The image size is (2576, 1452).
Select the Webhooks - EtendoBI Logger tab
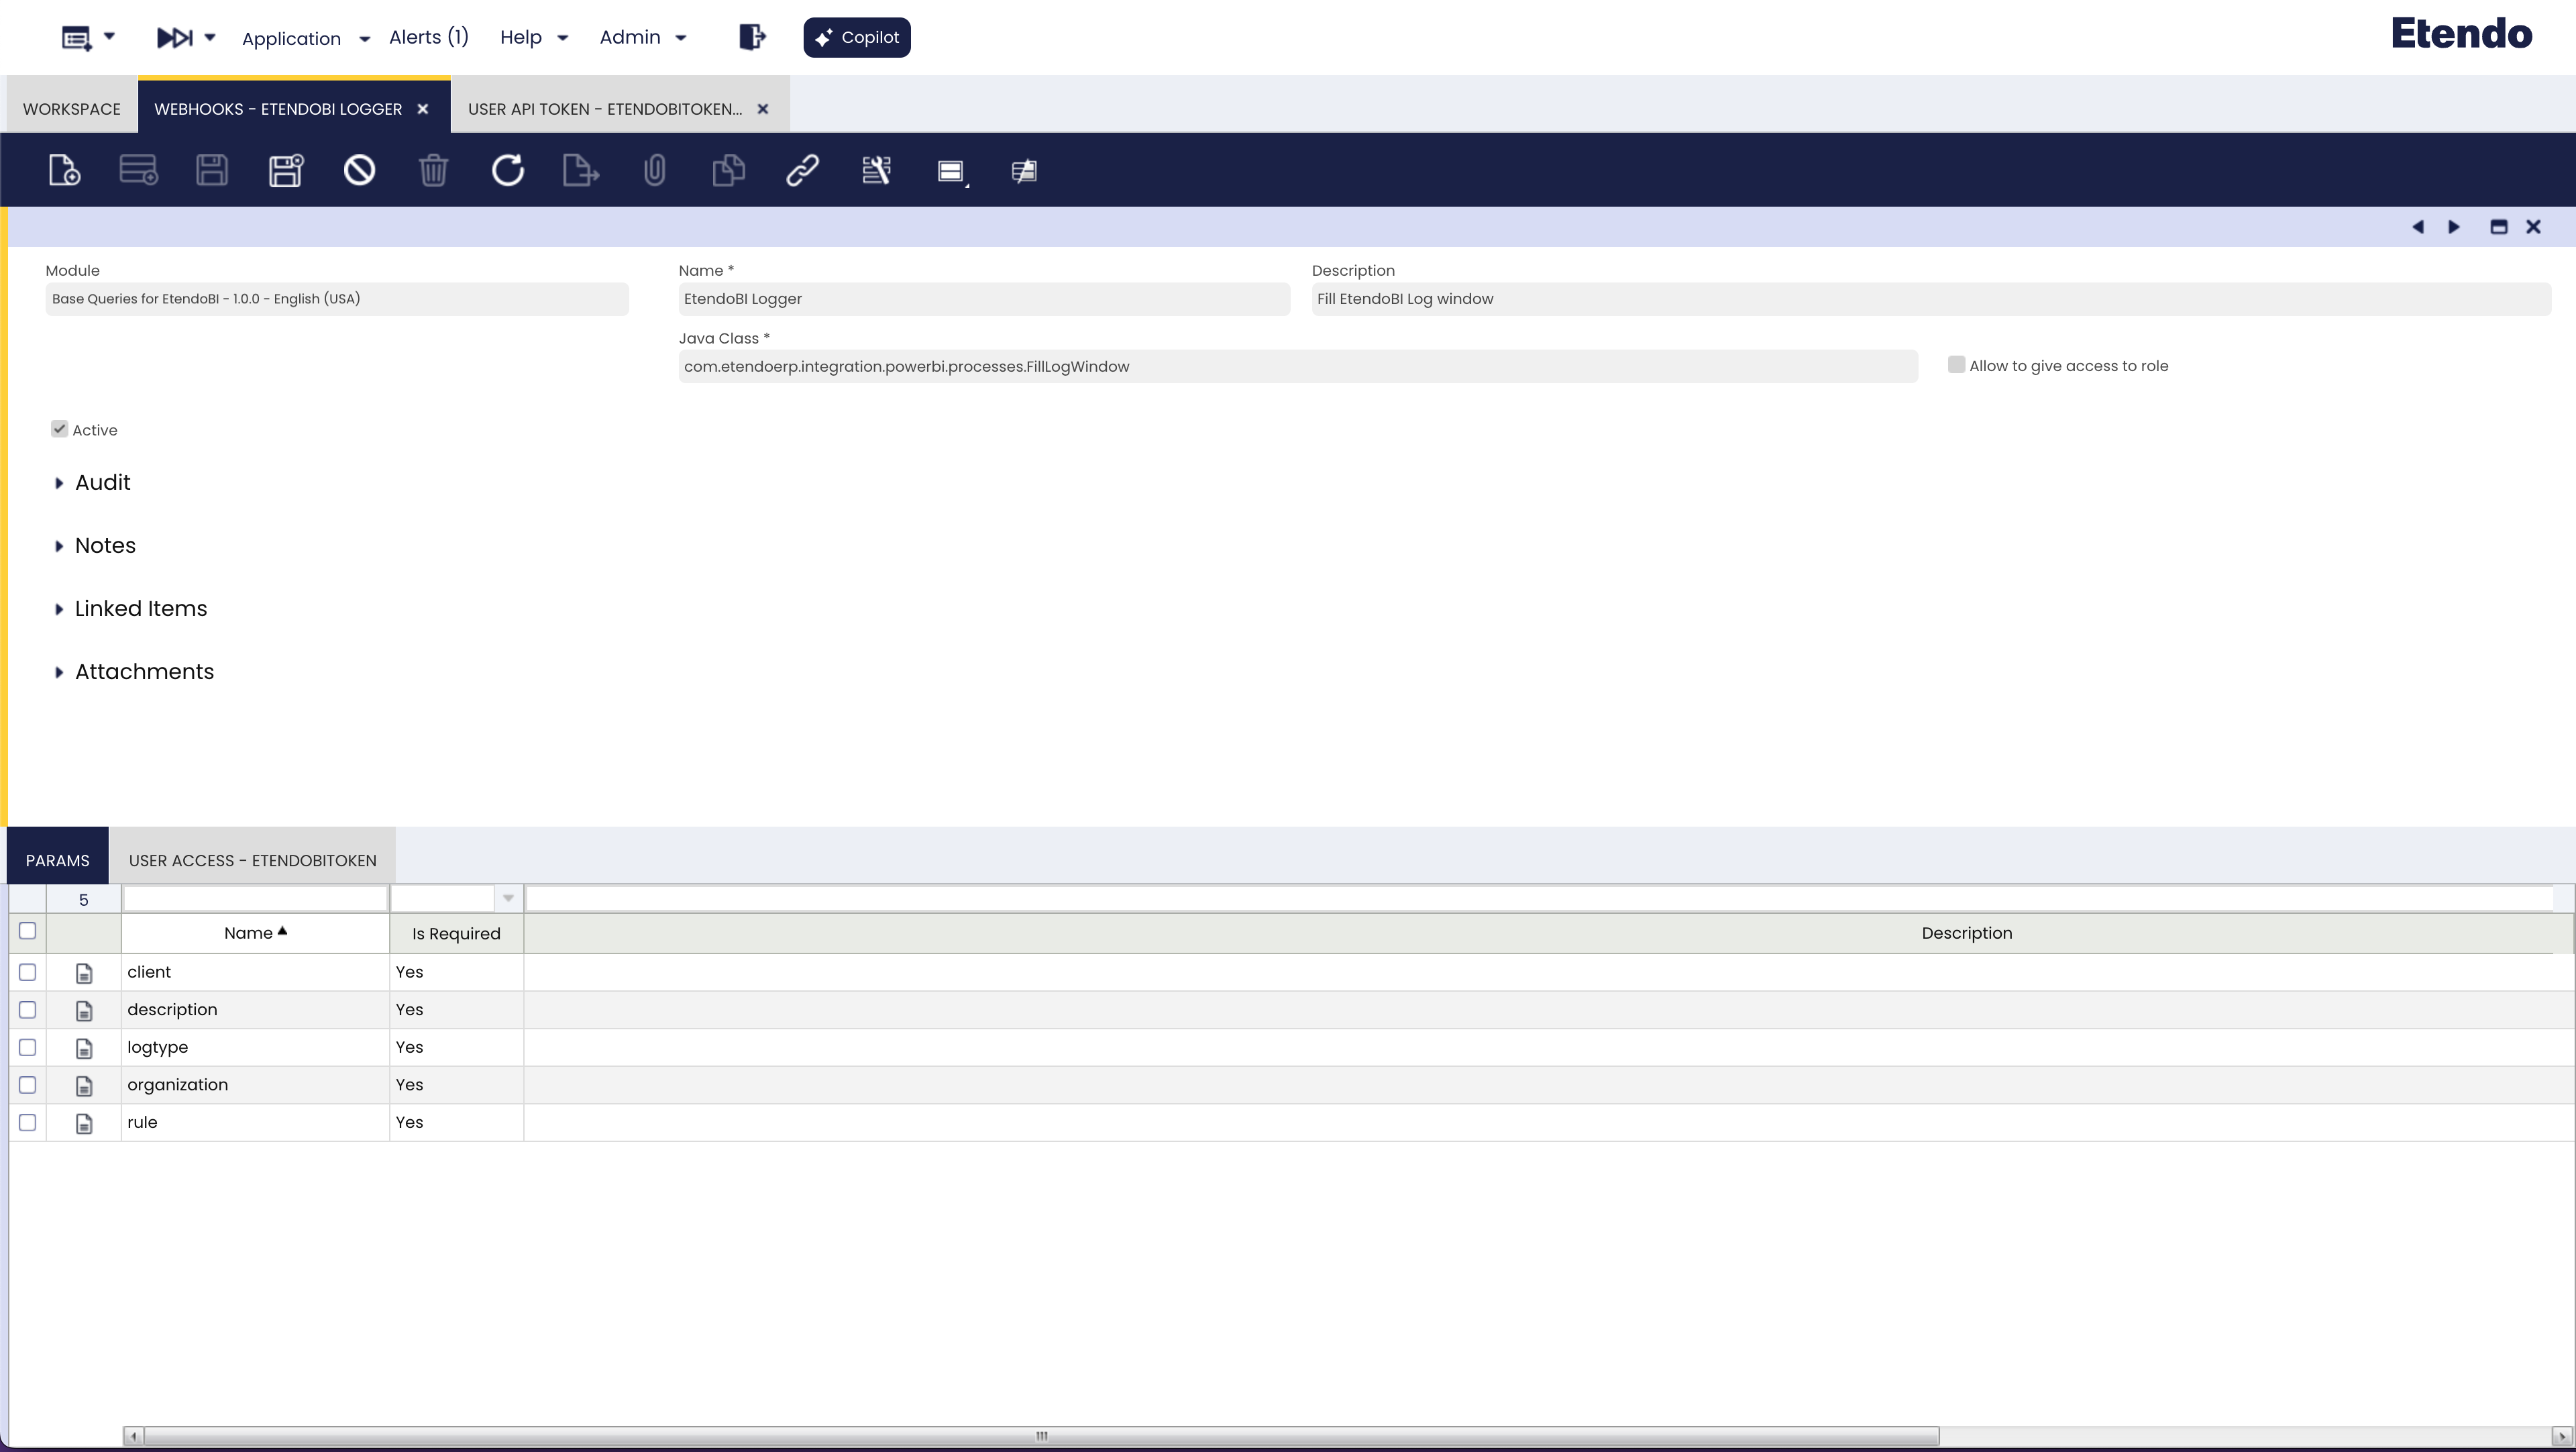(278, 109)
